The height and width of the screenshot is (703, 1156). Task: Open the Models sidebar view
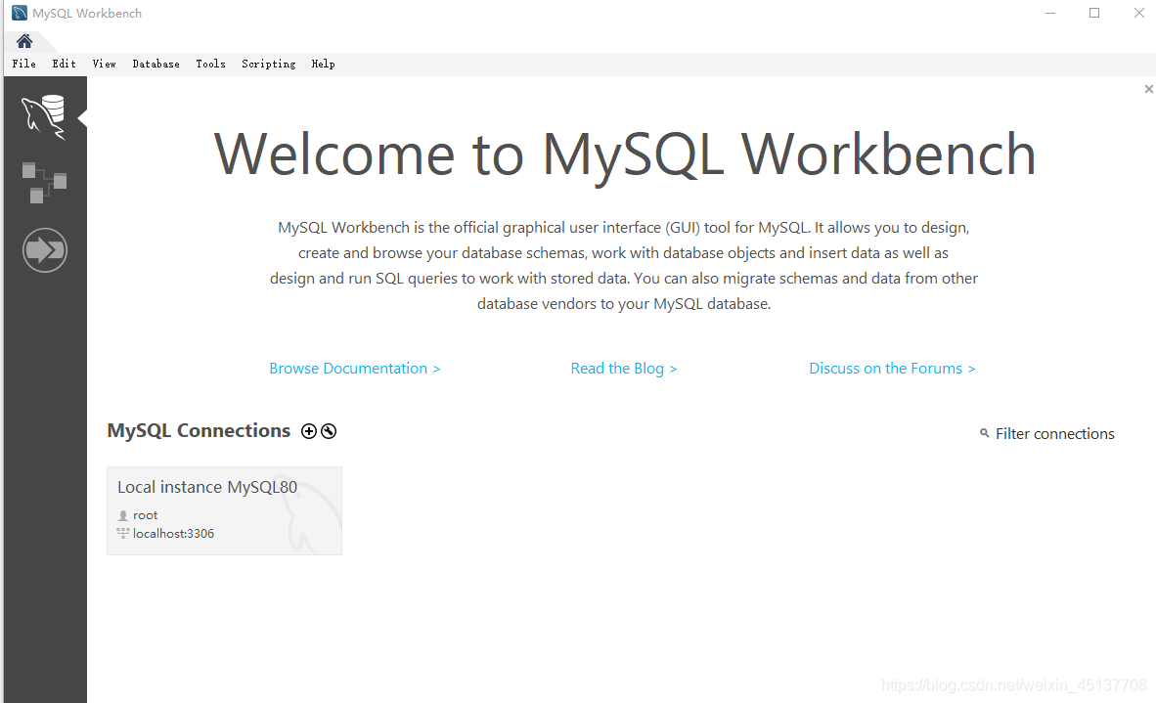tap(44, 183)
